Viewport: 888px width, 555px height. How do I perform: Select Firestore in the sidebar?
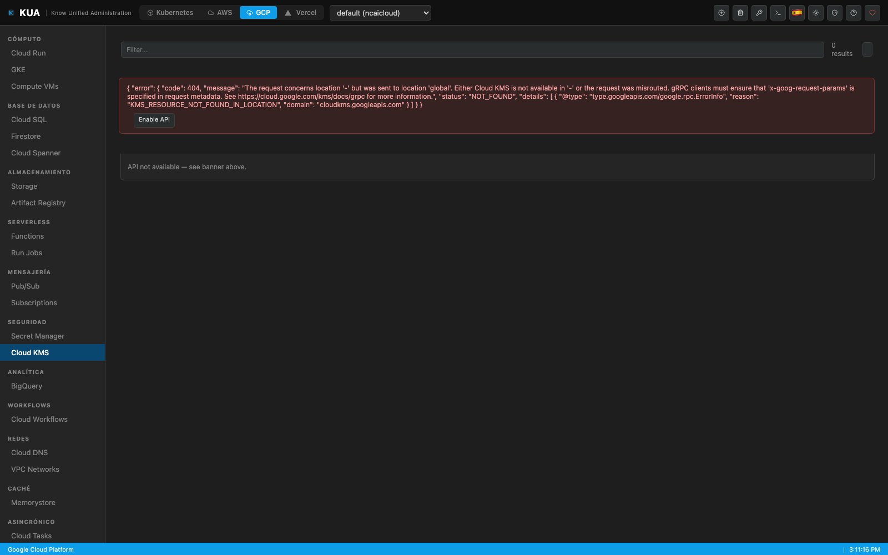point(53,137)
